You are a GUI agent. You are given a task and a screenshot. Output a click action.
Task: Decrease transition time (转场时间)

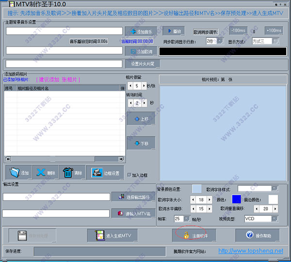point(130,103)
